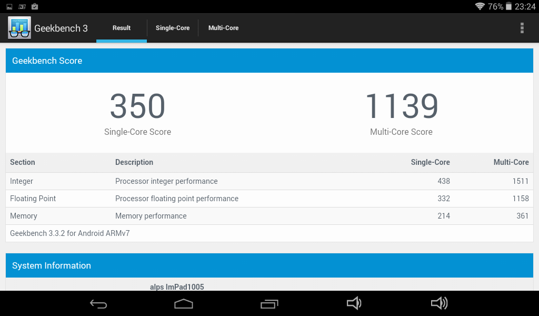Viewport: 539px width, 316px height.
Task: Open the picture notification icon in the status bar
Action: click(9, 6)
